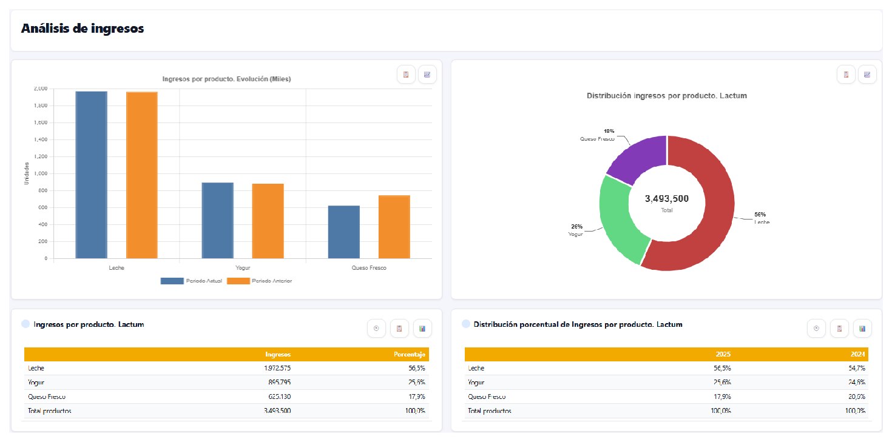This screenshot has width=892, height=442.
Task: Click line-chart icon on donut chart panel
Action: tap(868, 75)
